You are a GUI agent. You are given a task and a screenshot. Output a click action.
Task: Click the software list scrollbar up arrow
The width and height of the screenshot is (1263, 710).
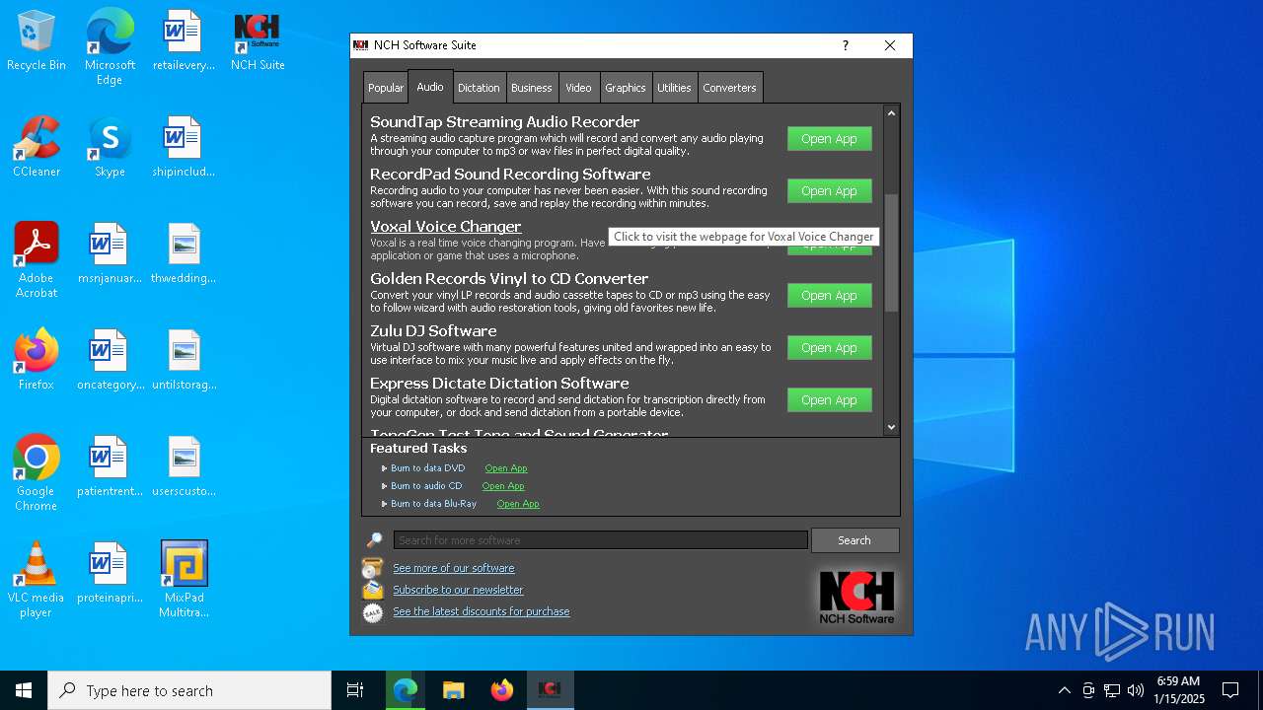coord(891,113)
